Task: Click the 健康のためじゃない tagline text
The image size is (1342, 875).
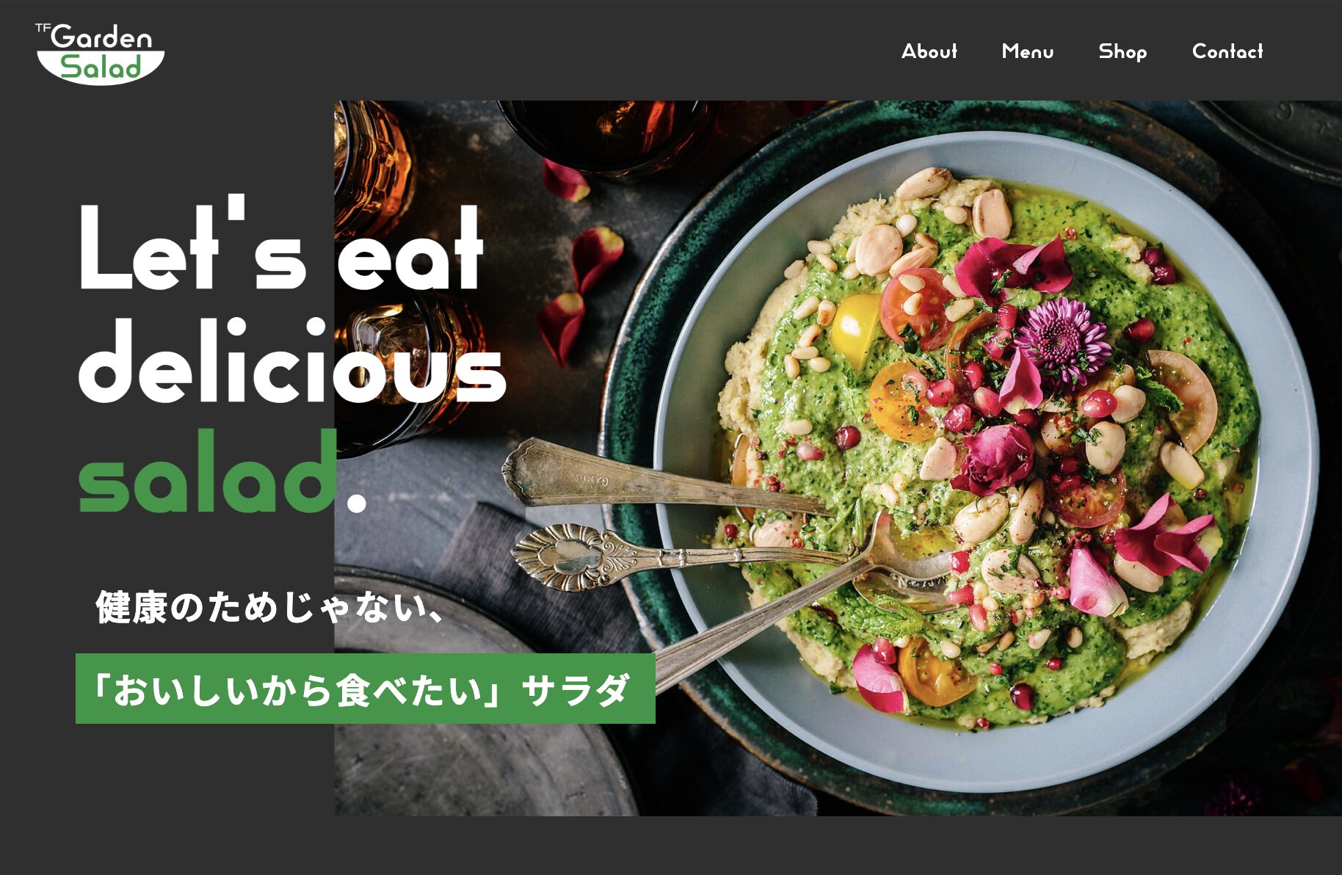Action: point(269,608)
